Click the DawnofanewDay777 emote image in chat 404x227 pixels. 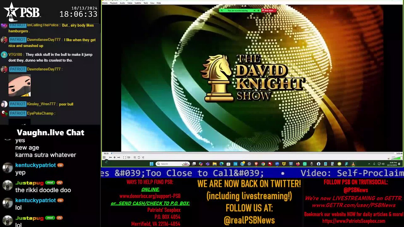pos(20,85)
